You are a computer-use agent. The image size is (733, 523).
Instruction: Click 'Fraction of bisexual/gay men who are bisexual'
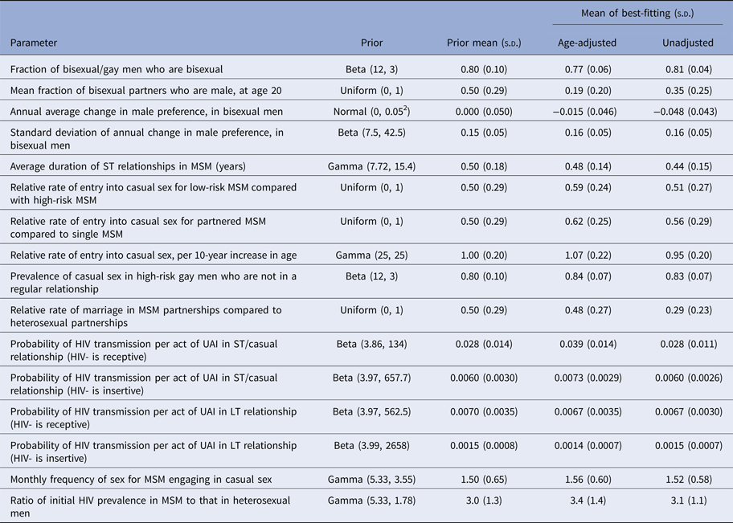point(117,69)
